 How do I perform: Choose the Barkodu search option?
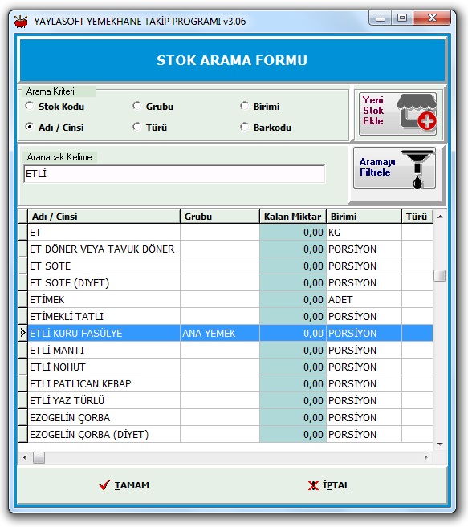point(245,127)
